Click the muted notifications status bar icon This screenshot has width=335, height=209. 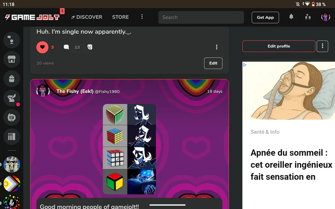(298, 4)
